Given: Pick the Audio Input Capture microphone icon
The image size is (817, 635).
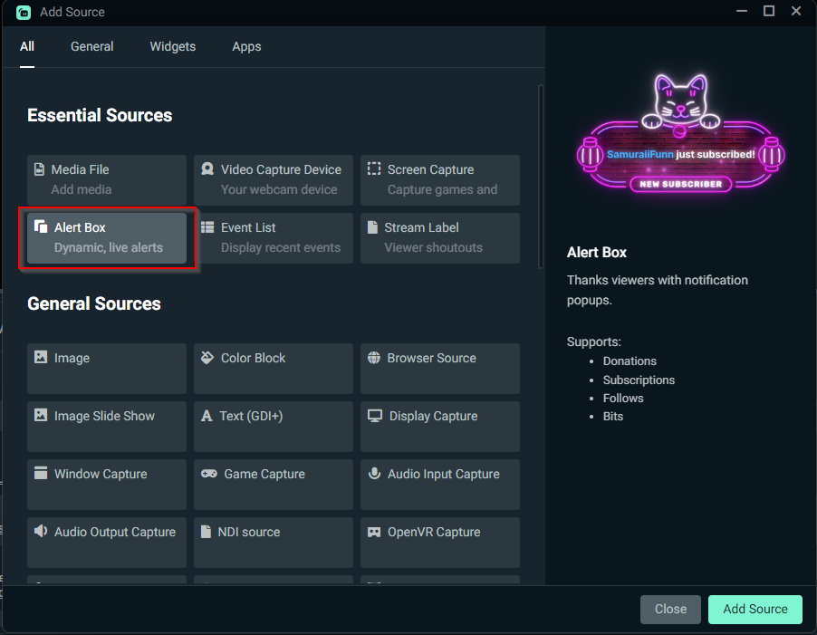Looking at the screenshot, I should 374,473.
